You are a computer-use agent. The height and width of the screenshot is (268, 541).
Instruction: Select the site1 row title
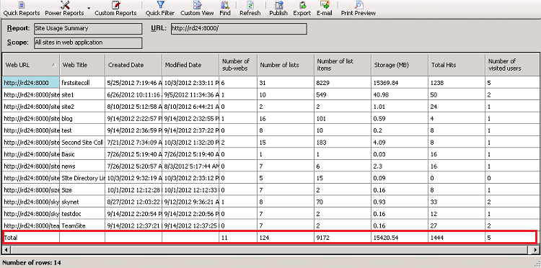82,94
